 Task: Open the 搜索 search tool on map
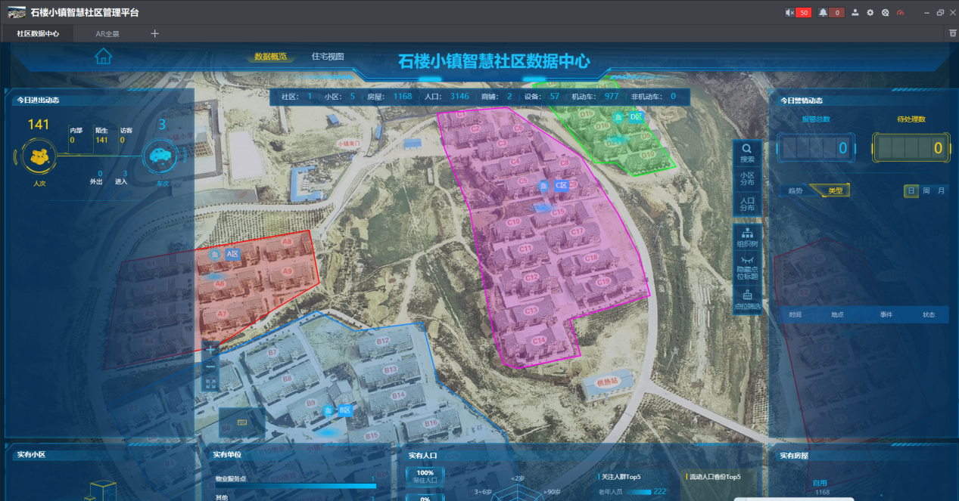click(x=747, y=153)
